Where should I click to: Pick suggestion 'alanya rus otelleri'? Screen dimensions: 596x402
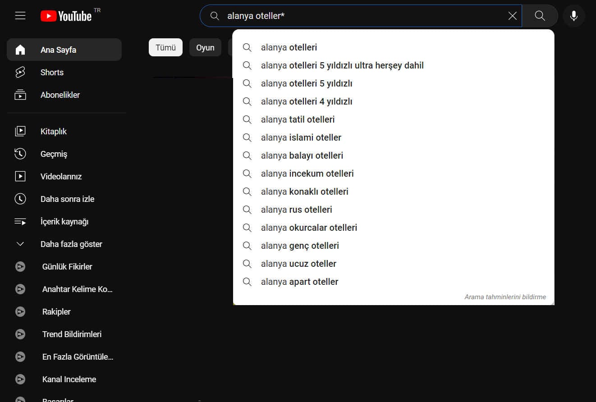(x=393, y=210)
